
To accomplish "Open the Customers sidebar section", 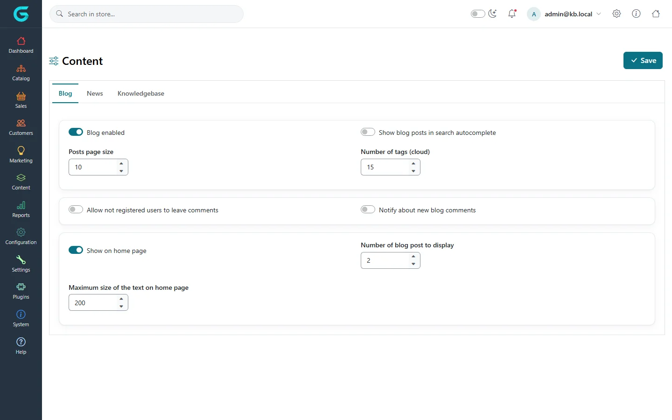I will [x=21, y=127].
